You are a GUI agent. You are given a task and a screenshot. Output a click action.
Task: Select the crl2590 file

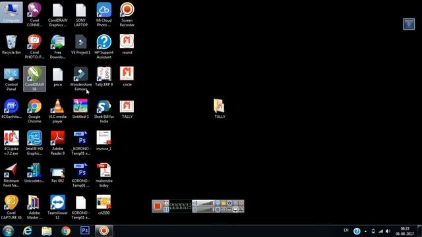(104, 205)
